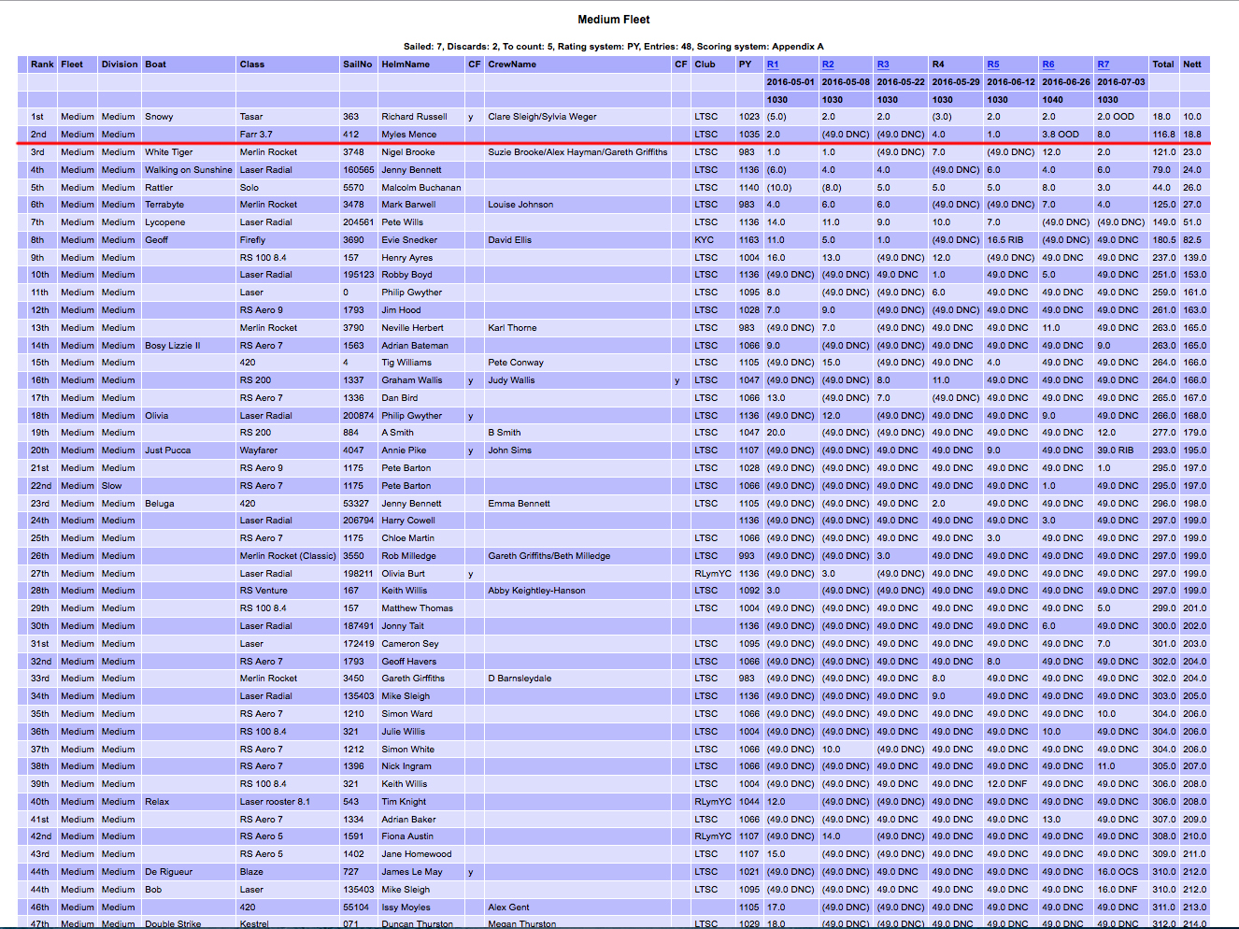Open the R2 race results link

[x=827, y=64]
